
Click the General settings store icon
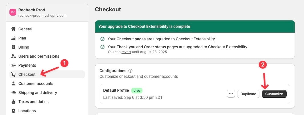pyautogui.click(x=13, y=29)
